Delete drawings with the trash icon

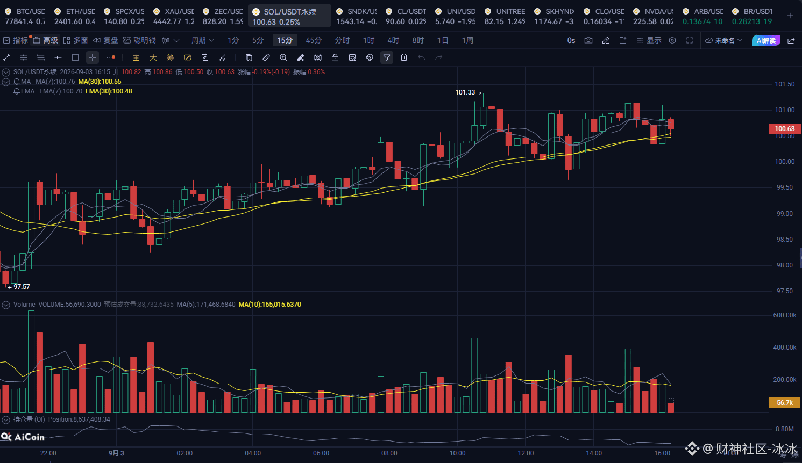tap(404, 57)
